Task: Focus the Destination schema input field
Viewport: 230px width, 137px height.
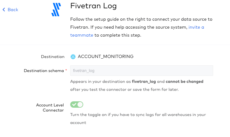Action: coord(142,71)
